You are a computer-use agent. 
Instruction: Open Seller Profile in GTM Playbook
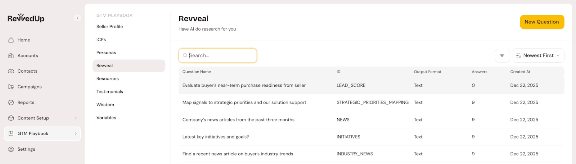(110, 27)
